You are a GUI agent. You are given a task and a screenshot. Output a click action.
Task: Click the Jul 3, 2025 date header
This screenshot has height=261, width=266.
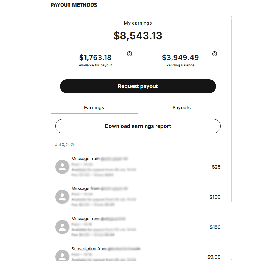pyautogui.click(x=65, y=145)
